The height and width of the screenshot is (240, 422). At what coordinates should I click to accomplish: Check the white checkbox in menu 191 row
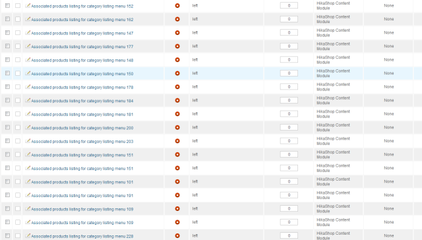pyautogui.click(x=18, y=195)
